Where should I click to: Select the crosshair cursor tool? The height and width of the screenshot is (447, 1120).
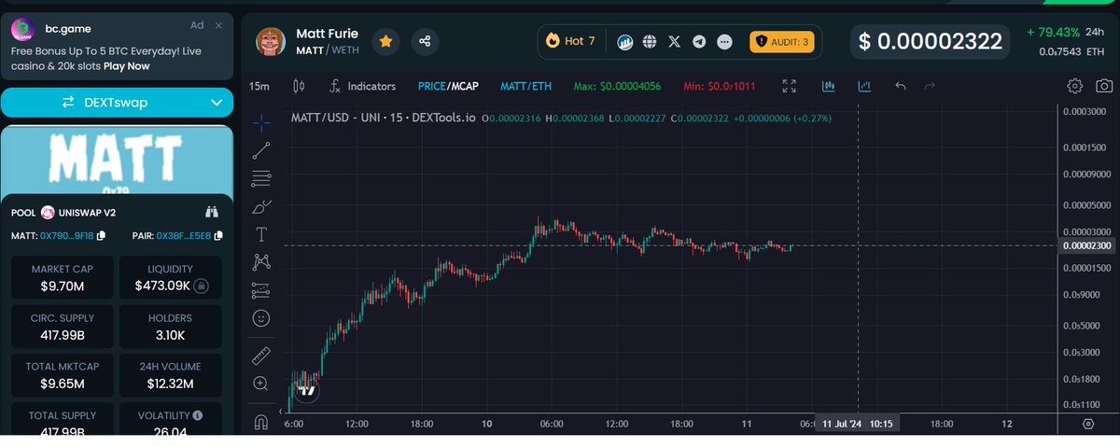point(262,122)
